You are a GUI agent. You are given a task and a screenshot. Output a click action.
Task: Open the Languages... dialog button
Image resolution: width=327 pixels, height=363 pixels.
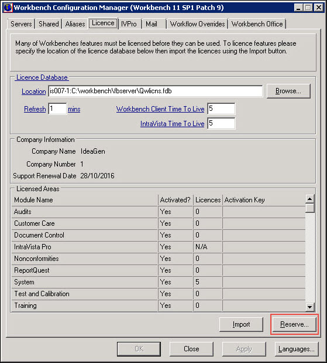pos(297,349)
